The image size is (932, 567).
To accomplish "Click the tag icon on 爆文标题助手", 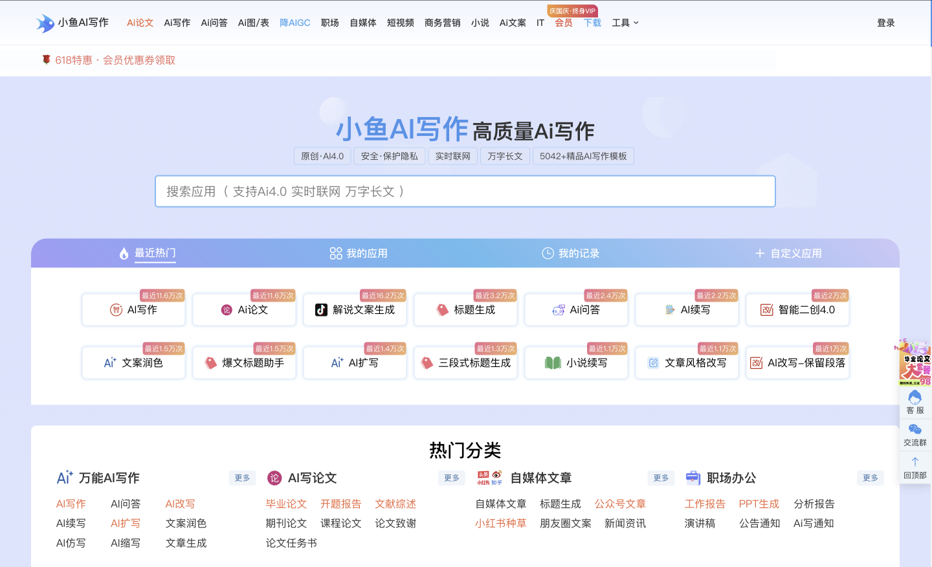I will pyautogui.click(x=211, y=363).
